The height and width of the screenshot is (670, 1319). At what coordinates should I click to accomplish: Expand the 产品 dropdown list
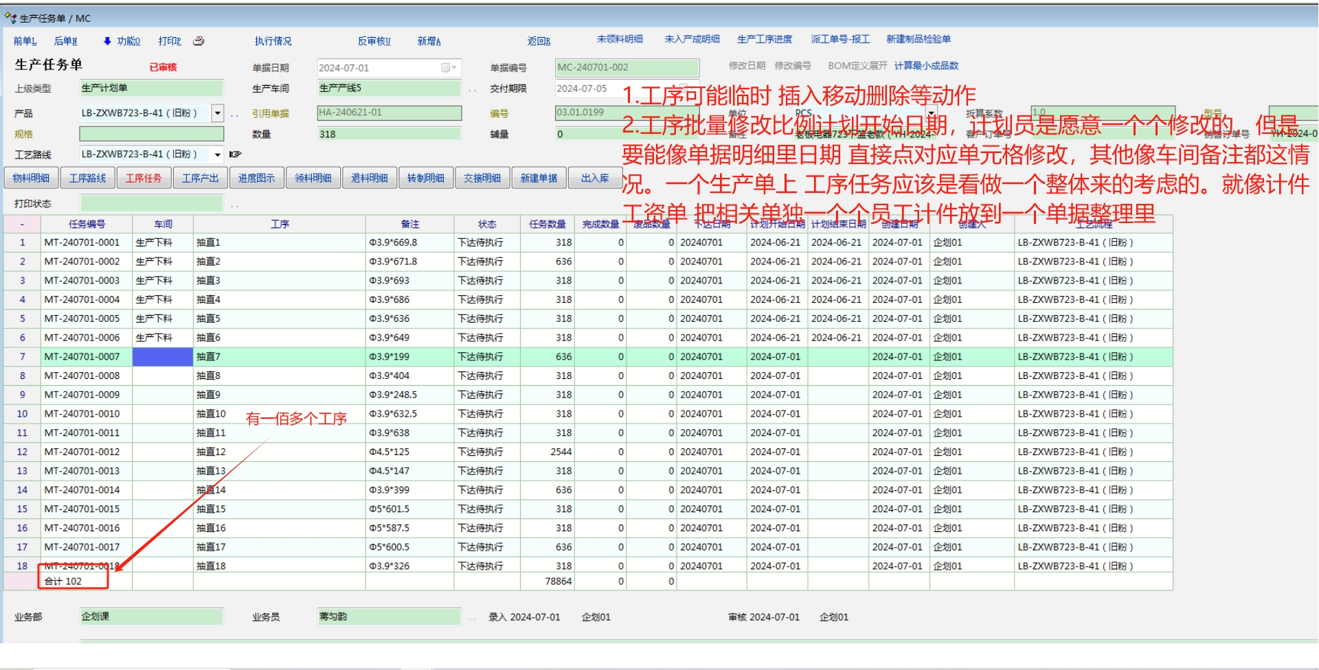218,113
